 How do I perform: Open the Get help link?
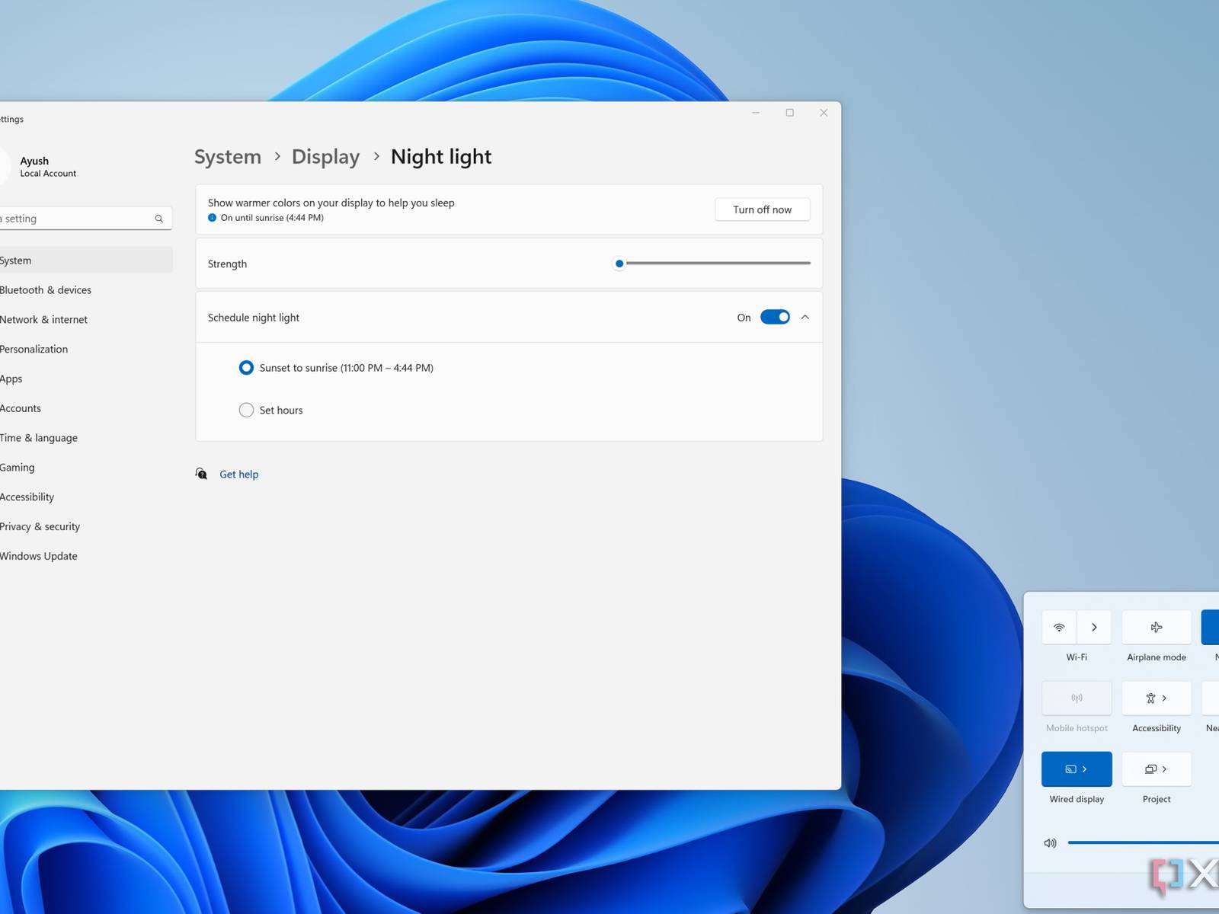238,475
